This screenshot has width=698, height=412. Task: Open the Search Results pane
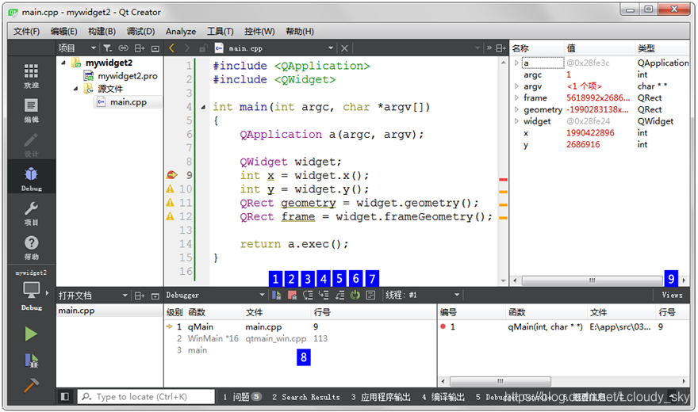(306, 397)
